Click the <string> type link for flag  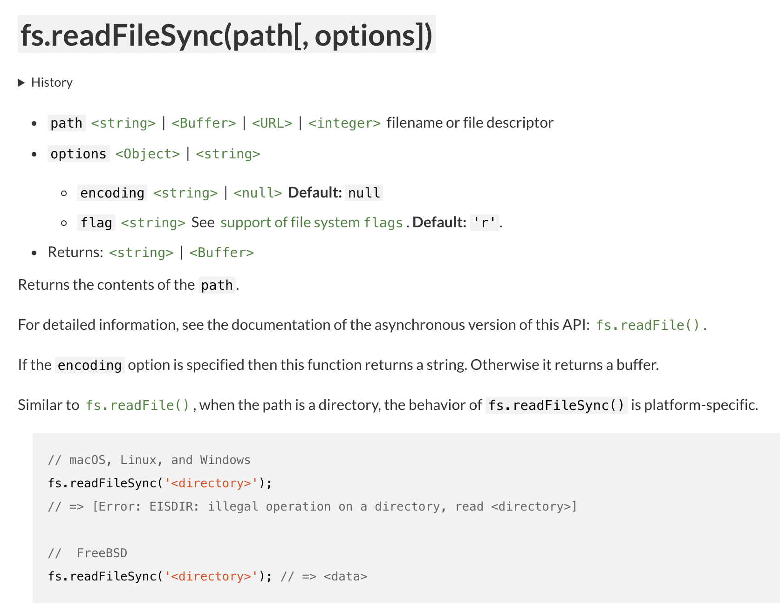click(153, 223)
